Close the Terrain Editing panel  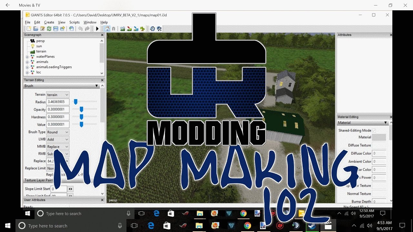102,80
